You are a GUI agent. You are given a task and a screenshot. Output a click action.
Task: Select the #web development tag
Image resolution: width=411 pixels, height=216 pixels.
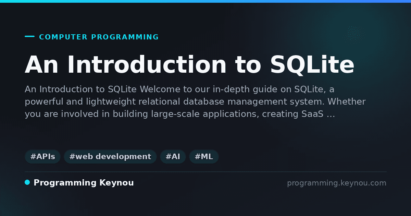pos(110,157)
